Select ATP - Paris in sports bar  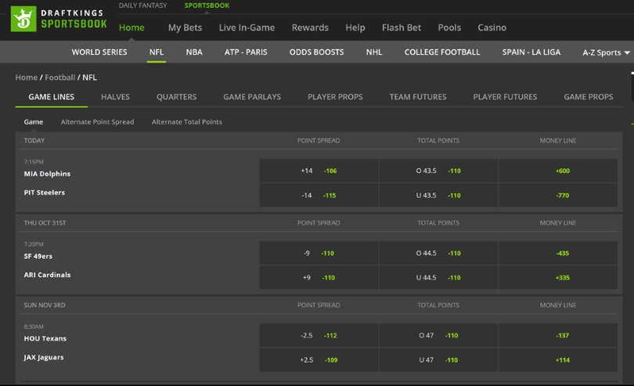246,52
